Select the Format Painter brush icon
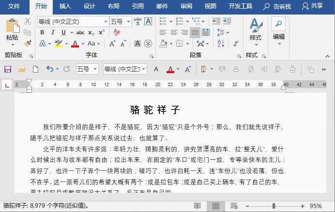The image size is (335, 212). 28,44
